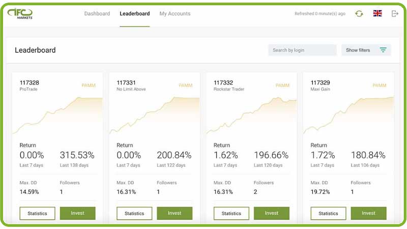This screenshot has height=229, width=407.
Task: Click the green refresh icon
Action: point(359,14)
